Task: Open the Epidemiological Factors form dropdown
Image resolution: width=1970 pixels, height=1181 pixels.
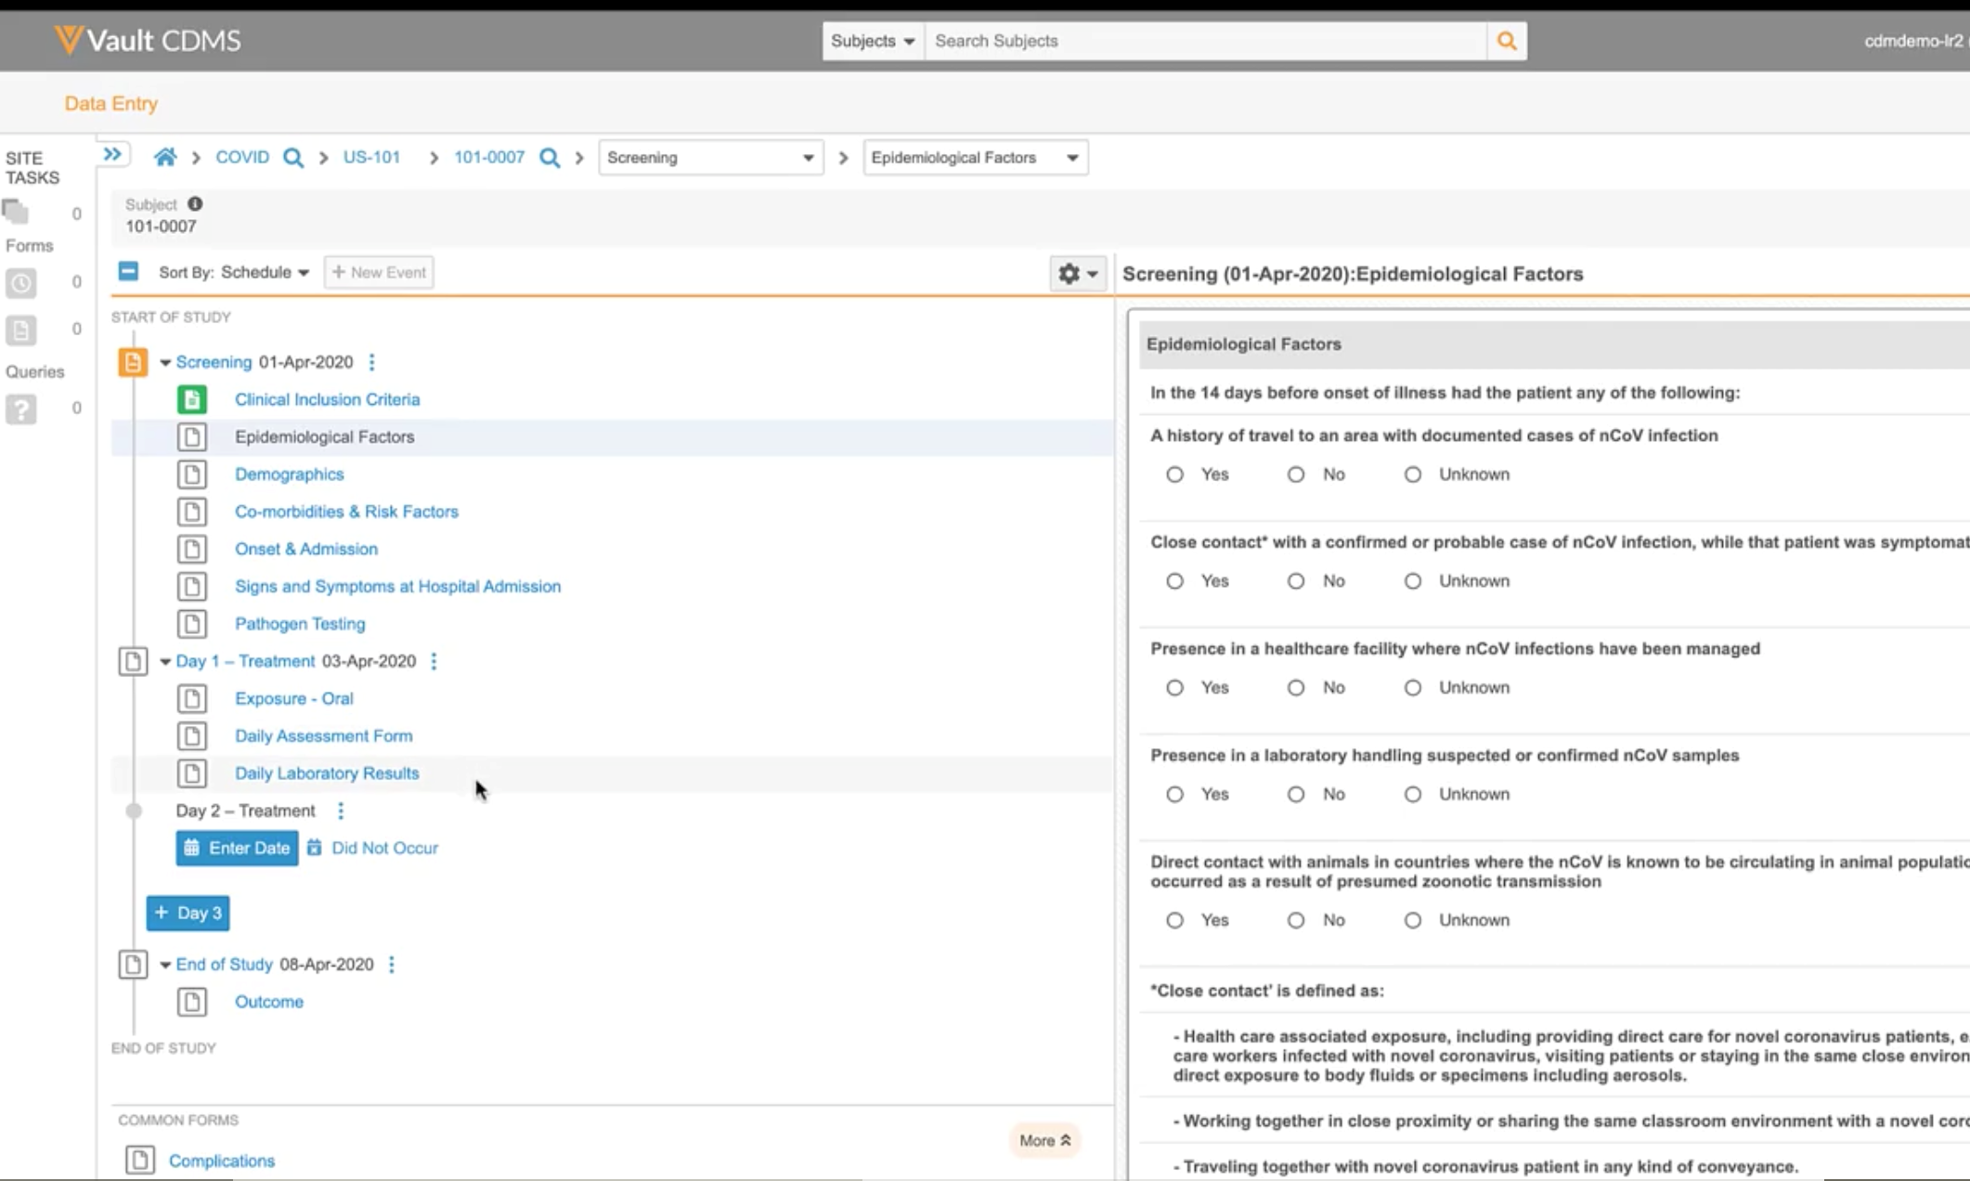Action: (975, 158)
